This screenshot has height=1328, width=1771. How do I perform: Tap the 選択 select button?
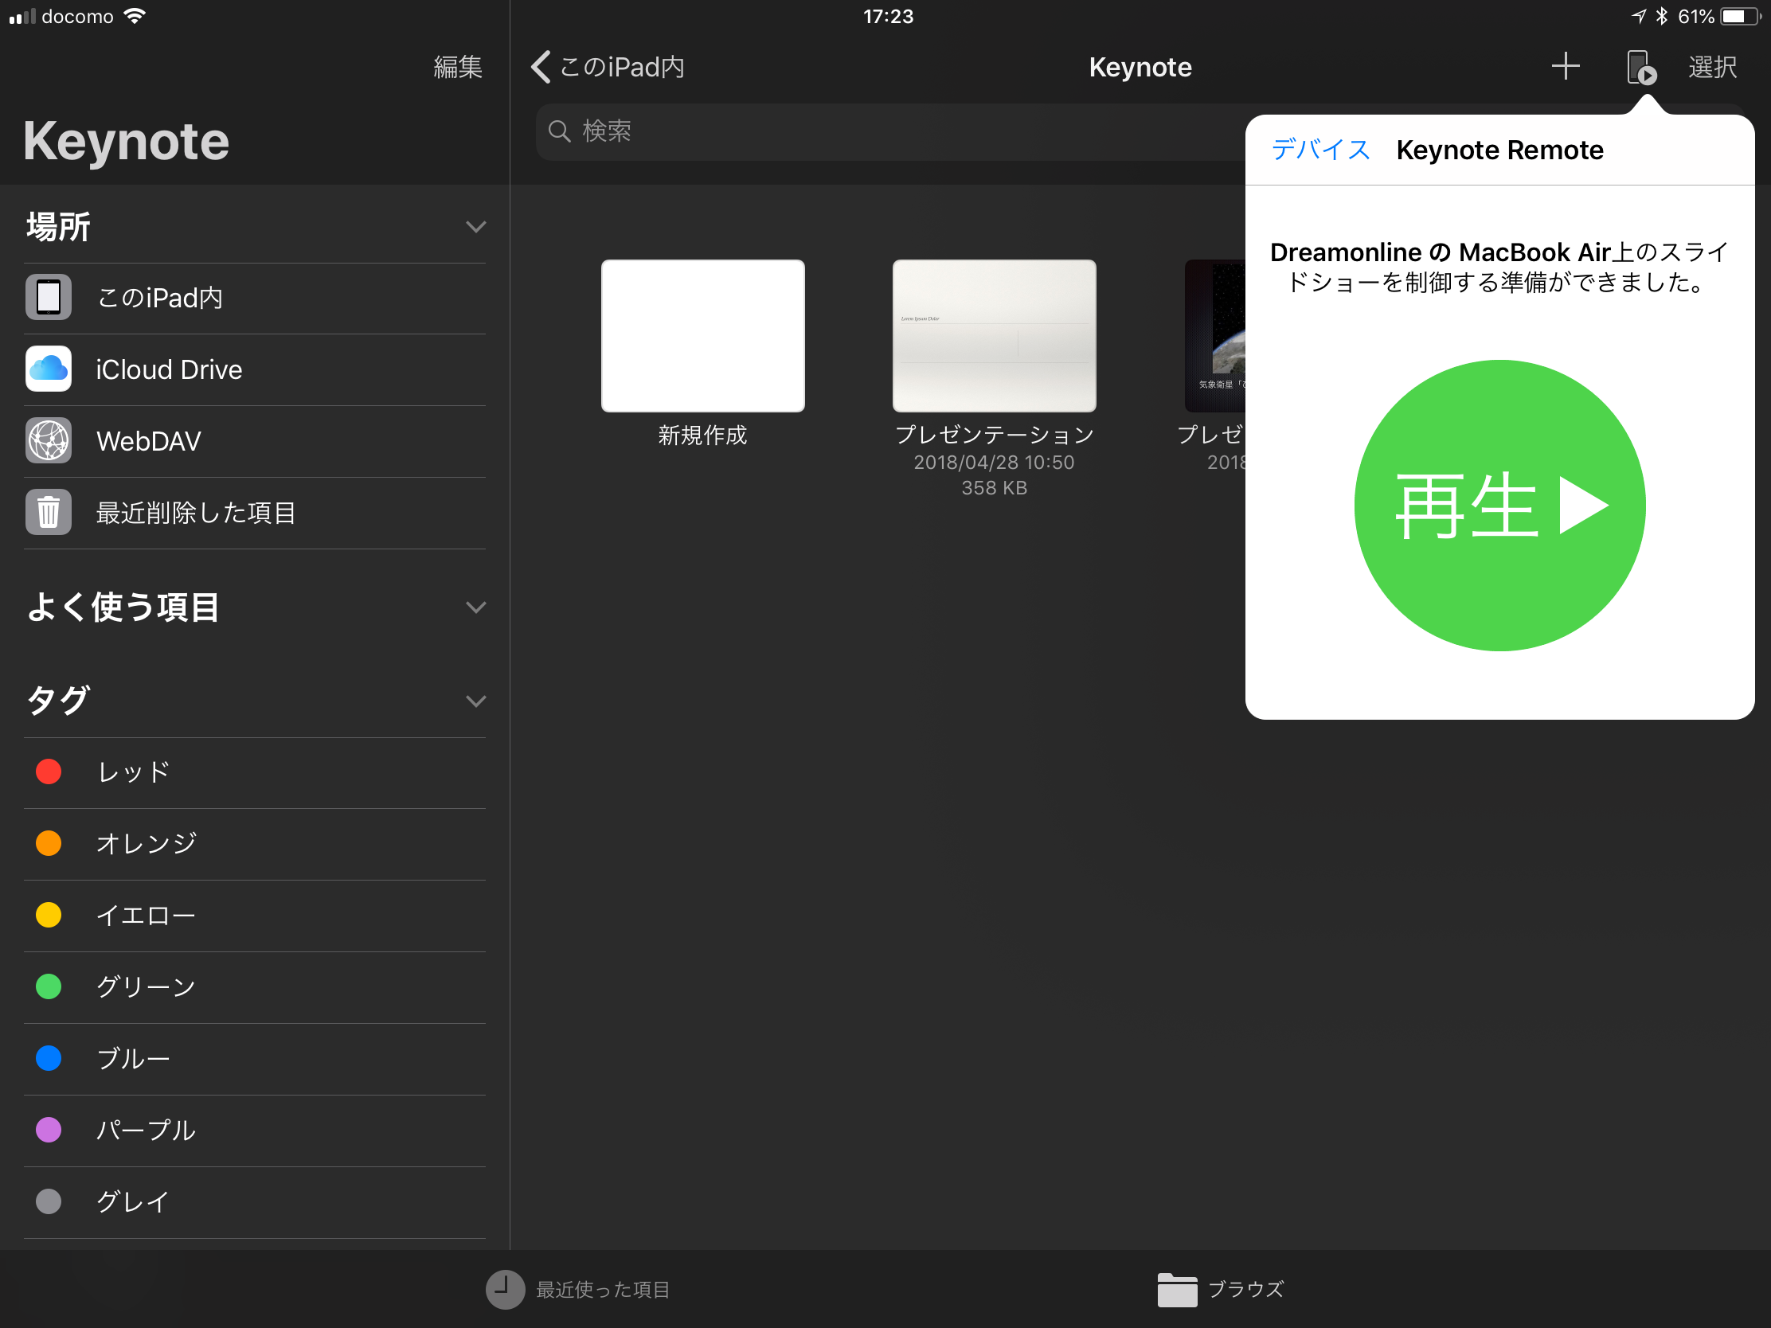[x=1713, y=67]
